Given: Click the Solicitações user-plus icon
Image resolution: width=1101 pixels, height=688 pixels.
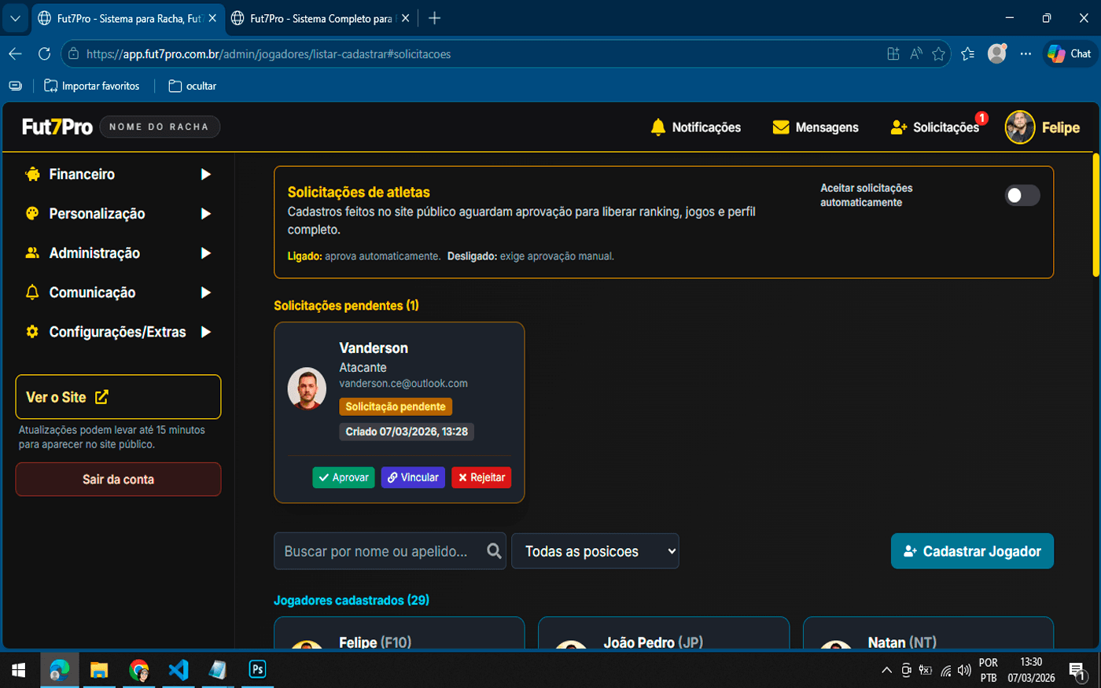Looking at the screenshot, I should (x=899, y=127).
